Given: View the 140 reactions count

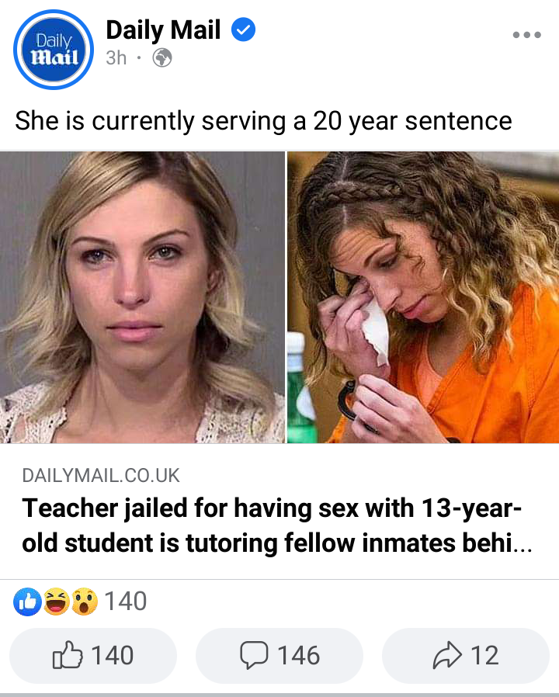Looking at the screenshot, I should (126, 602).
